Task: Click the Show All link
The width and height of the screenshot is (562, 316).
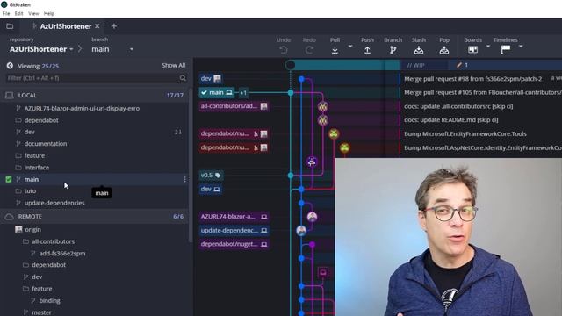Action: (x=174, y=65)
